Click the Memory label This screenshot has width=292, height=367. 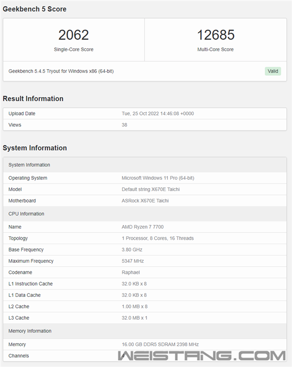pos(17,344)
